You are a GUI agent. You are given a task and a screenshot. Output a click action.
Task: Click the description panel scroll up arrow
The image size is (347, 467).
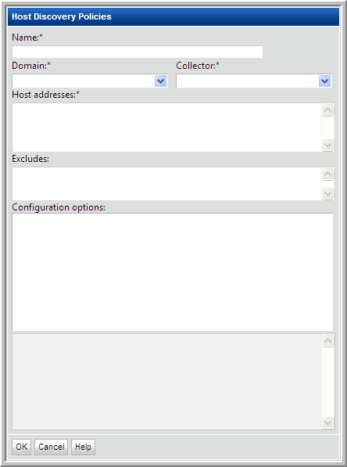click(328, 341)
